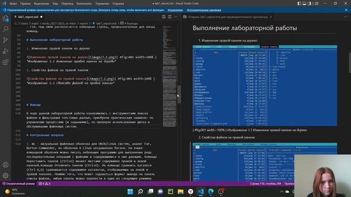Open the Справка menu
The height and width of the screenshot is (197, 351).
pos(118,4)
